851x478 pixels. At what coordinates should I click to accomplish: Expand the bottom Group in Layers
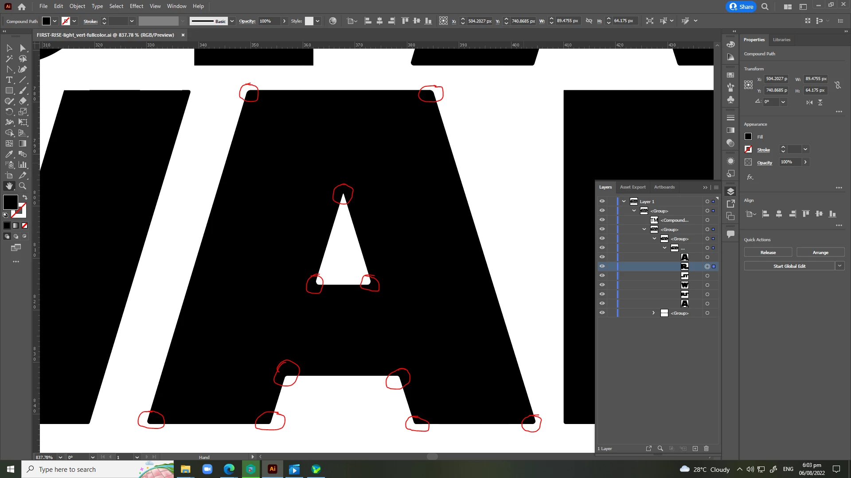click(653, 313)
